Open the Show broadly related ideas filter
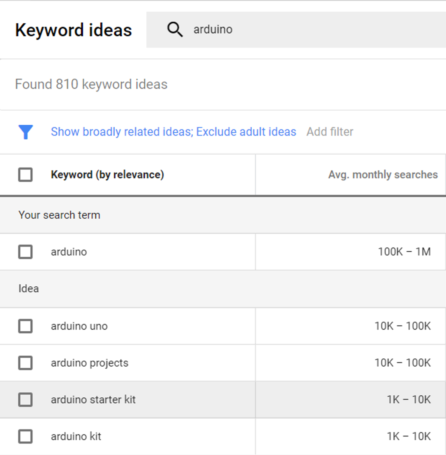The height and width of the screenshot is (455, 446). [173, 132]
